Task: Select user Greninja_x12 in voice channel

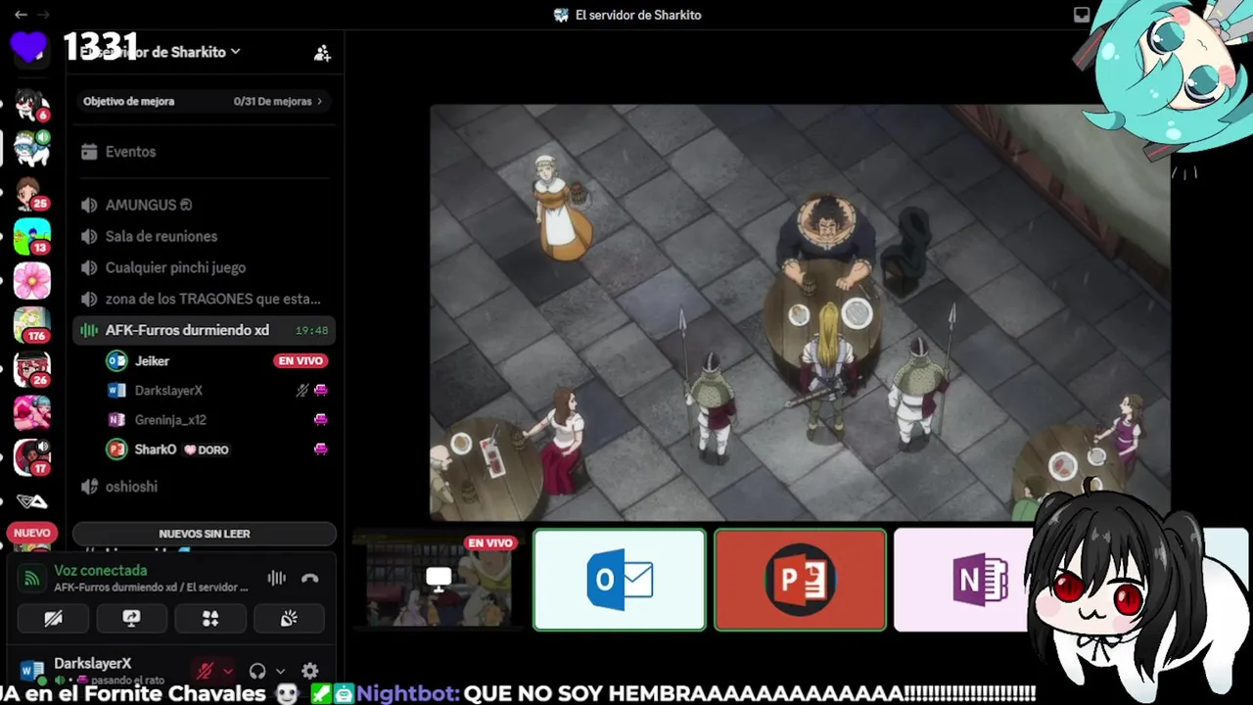Action: click(x=215, y=420)
